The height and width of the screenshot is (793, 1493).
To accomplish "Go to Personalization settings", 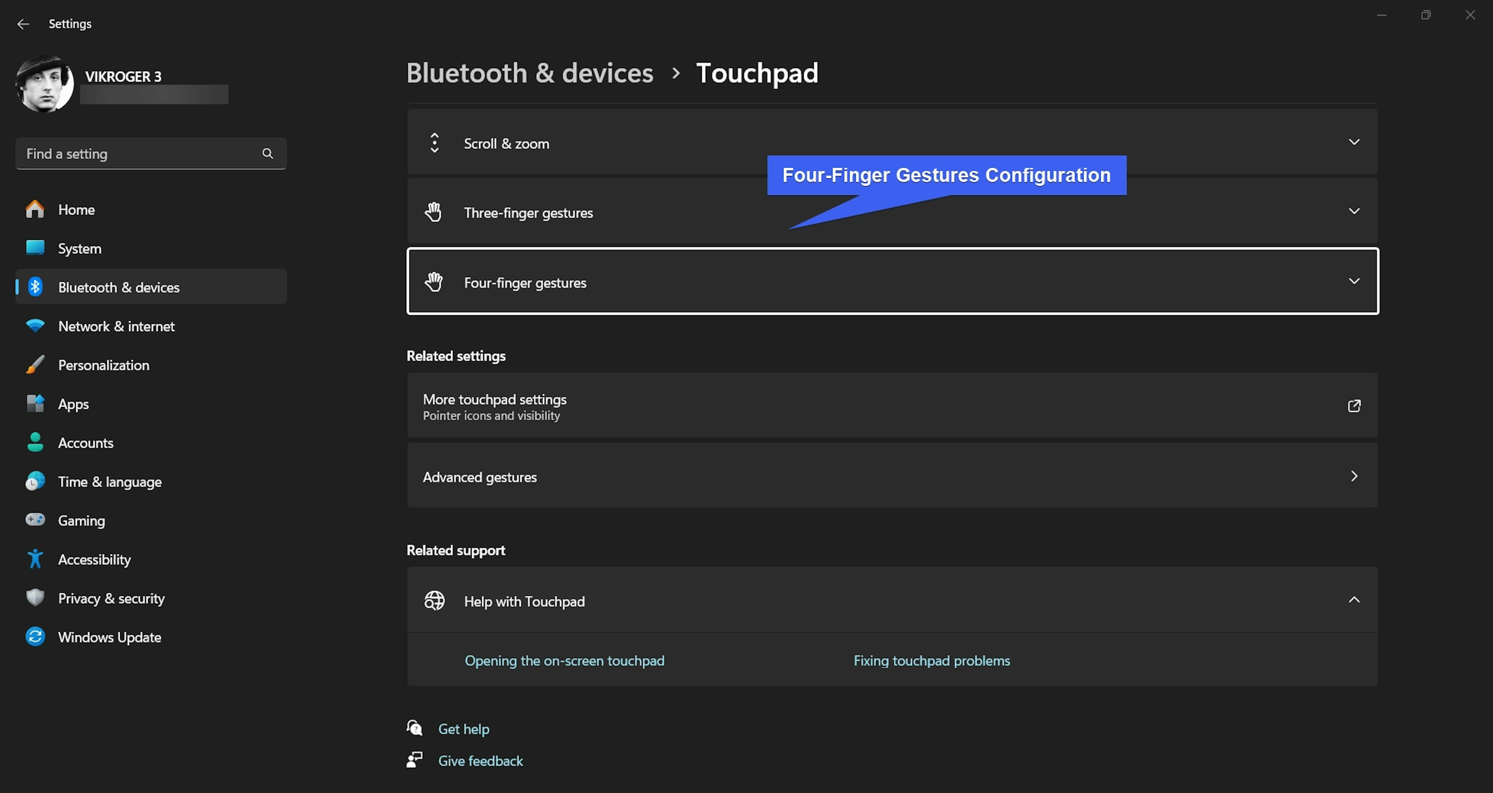I will [103, 365].
